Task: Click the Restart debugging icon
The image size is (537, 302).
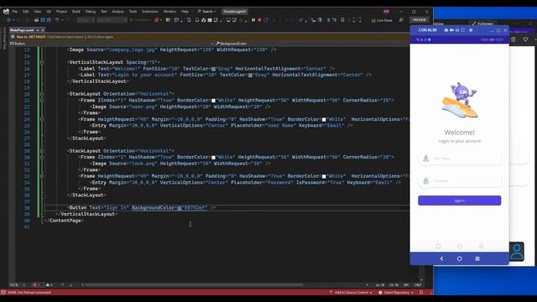Action: 266,20
